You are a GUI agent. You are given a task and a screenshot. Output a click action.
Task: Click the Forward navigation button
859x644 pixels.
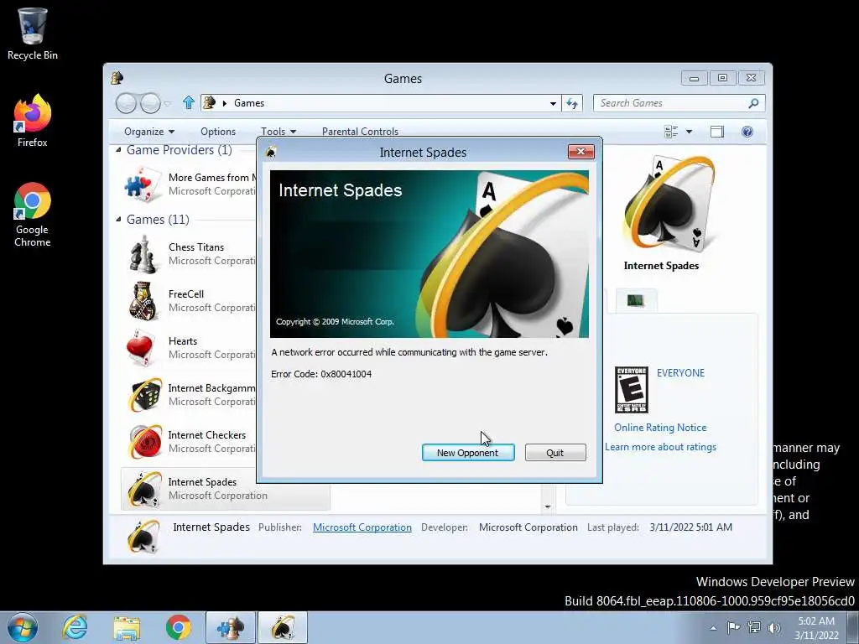(150, 103)
